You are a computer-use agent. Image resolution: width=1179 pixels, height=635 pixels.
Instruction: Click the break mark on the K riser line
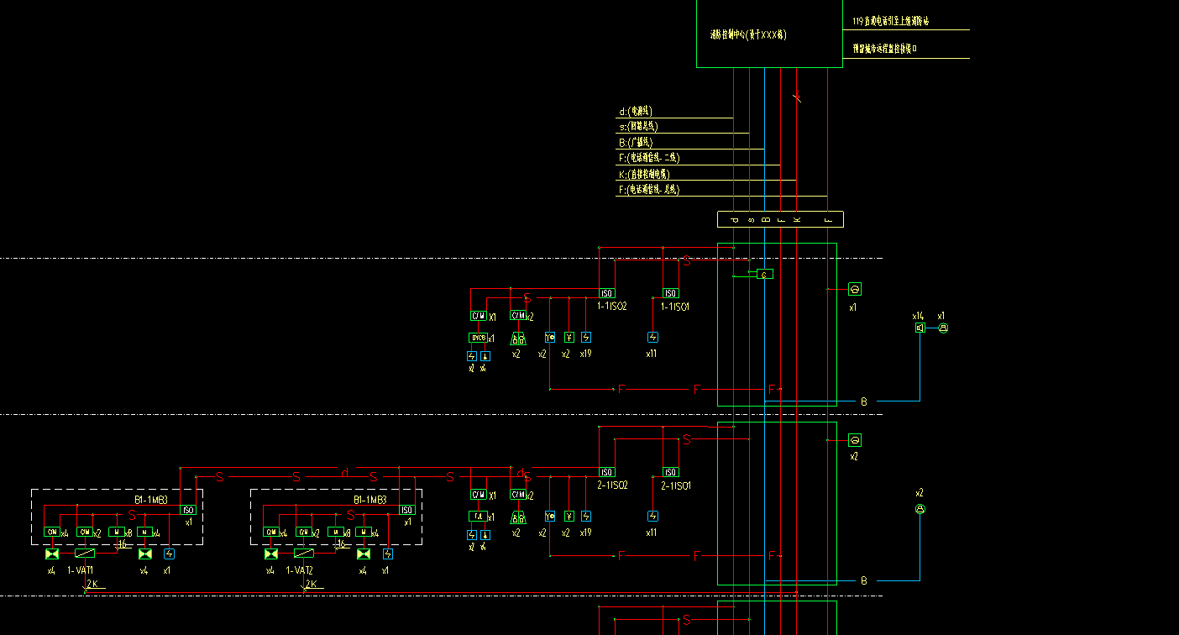[797, 98]
